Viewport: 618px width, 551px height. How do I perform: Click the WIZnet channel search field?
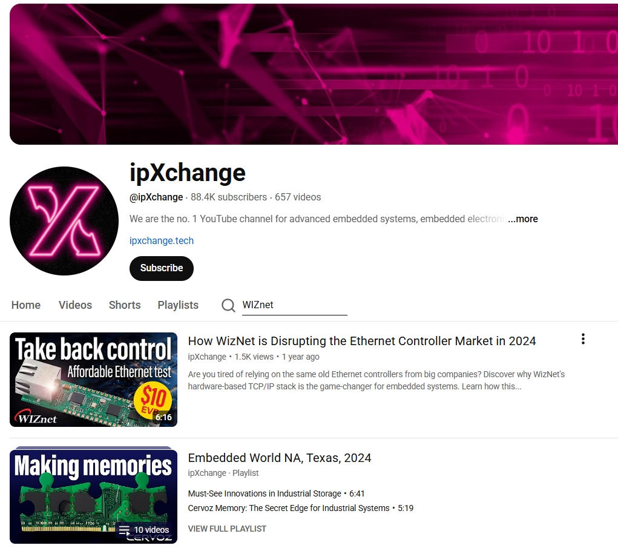[x=294, y=305]
